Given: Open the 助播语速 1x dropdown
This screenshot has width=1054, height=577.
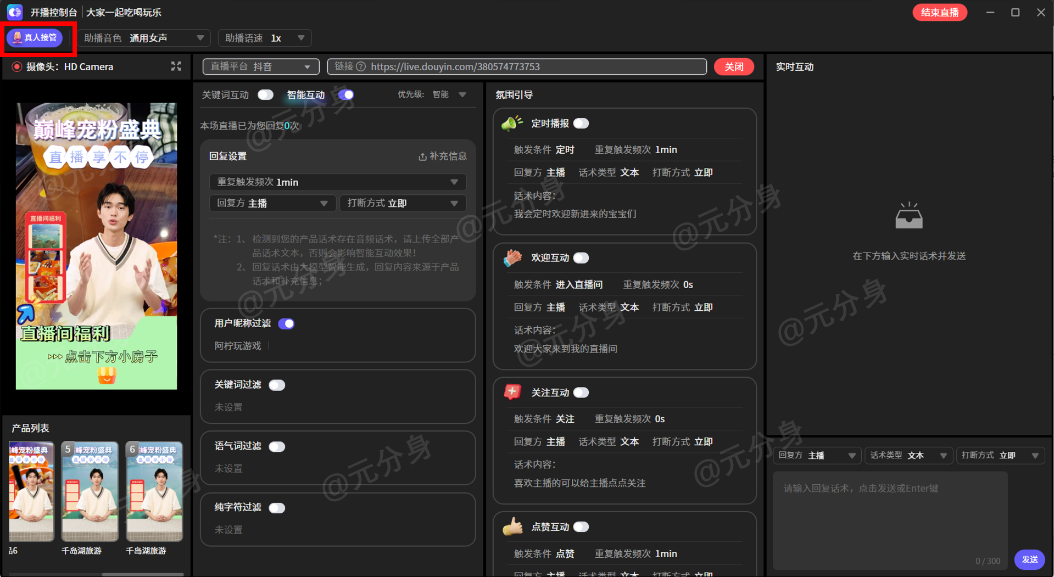Looking at the screenshot, I should click(265, 38).
